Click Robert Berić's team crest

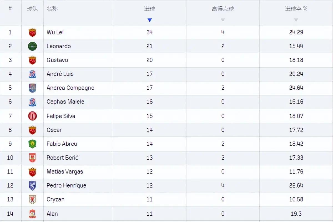pos(32,158)
